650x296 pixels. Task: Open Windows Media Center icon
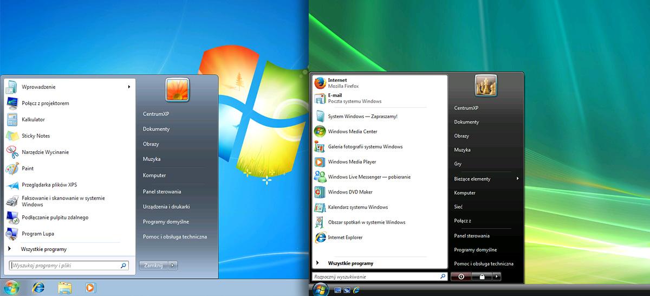tap(320, 131)
